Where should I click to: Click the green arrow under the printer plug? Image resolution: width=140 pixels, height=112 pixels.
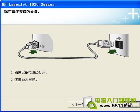[33, 52]
